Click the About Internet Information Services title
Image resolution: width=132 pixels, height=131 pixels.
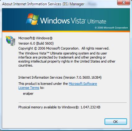43,4
